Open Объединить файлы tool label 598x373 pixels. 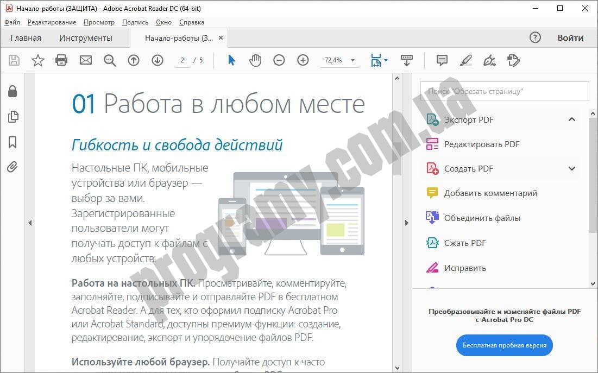[x=482, y=218]
